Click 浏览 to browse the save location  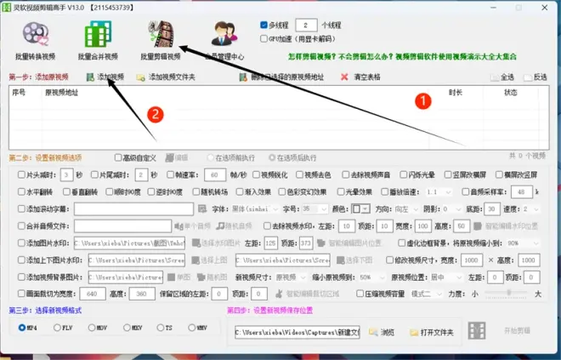[x=381, y=331]
